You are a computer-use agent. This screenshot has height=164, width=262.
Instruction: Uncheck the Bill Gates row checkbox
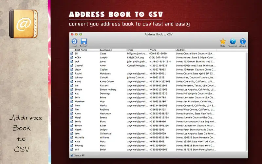[x=71, y=54]
